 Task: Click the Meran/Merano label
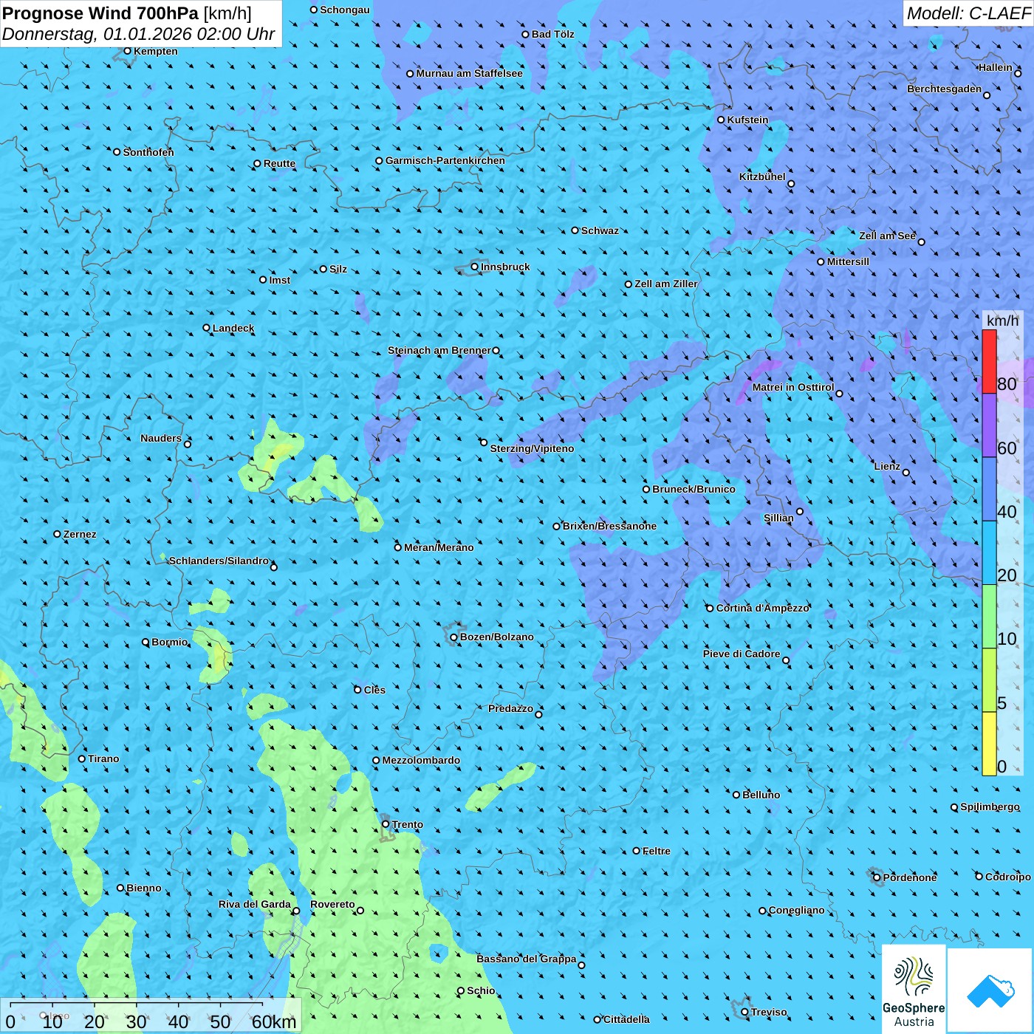coord(439,547)
